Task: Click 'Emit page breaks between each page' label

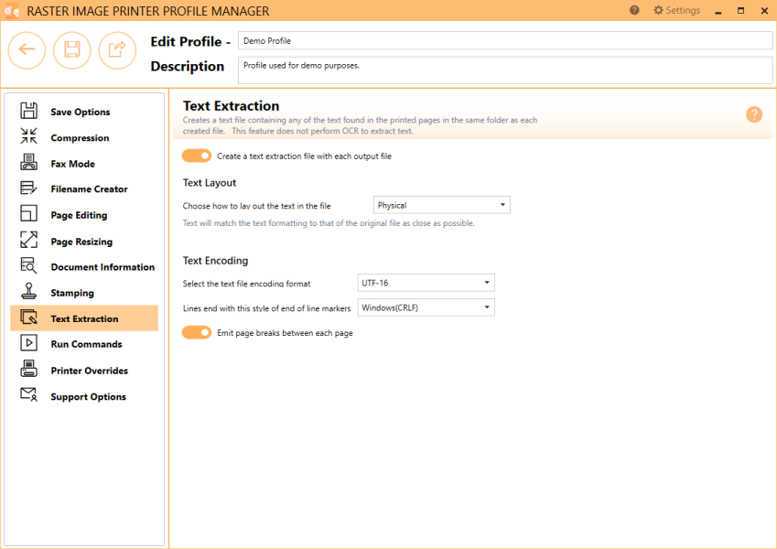Action: [285, 333]
